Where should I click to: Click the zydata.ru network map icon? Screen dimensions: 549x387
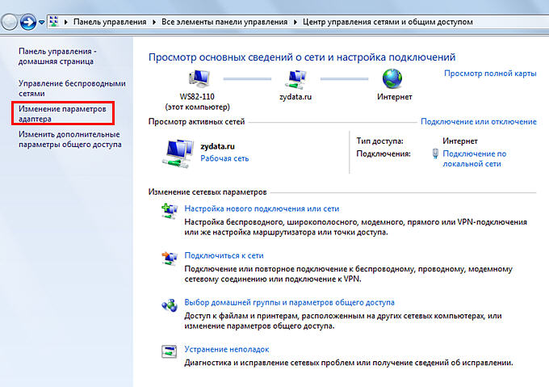point(295,79)
